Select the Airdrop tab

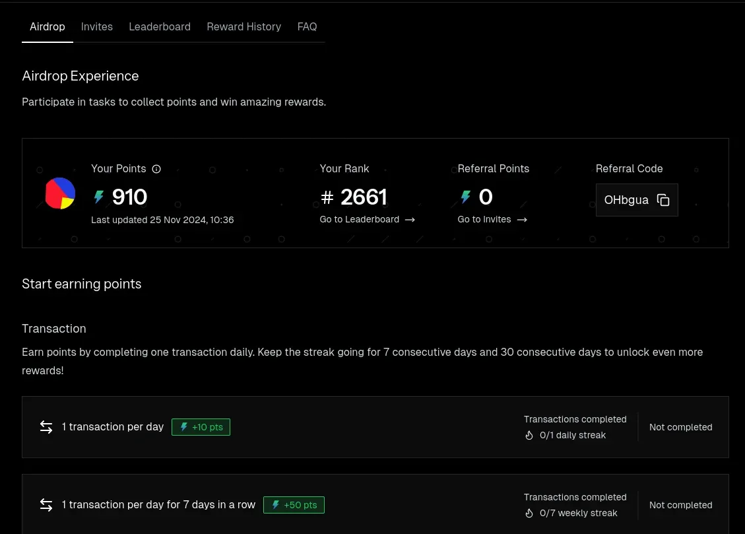[48, 27]
